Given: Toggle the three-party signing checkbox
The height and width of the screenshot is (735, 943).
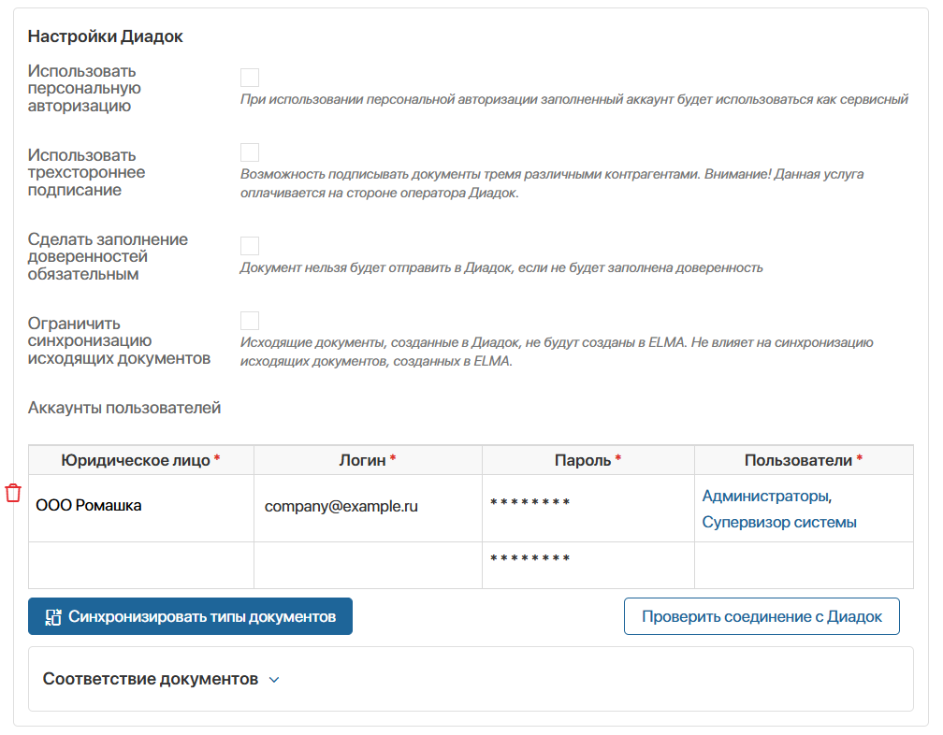Looking at the screenshot, I should [x=250, y=152].
